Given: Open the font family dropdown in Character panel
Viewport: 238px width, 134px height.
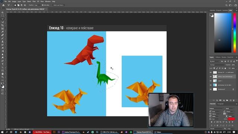Looking at the screenshot, I should pos(216,108).
